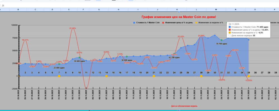279x111 pixels.
Task: Click the fx formula icon
Action: pos(3,5)
